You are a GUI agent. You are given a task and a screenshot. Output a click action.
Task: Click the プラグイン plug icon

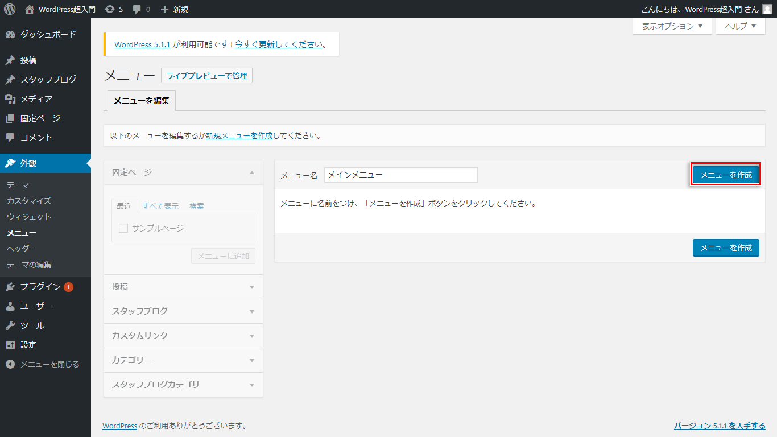(10, 287)
